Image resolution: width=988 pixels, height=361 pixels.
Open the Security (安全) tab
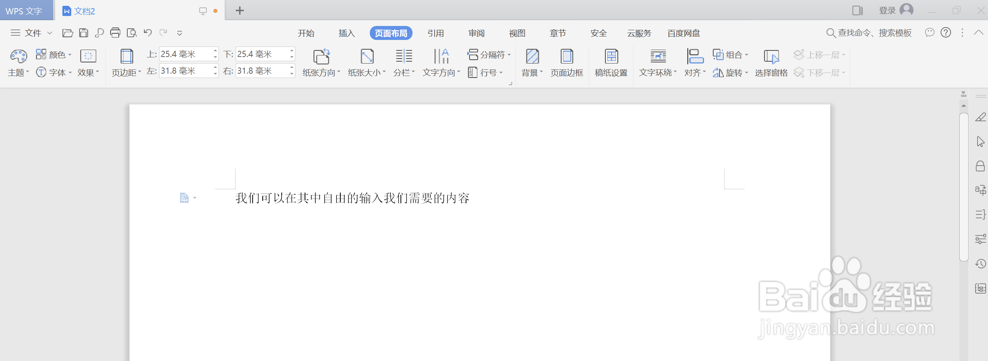click(x=599, y=33)
